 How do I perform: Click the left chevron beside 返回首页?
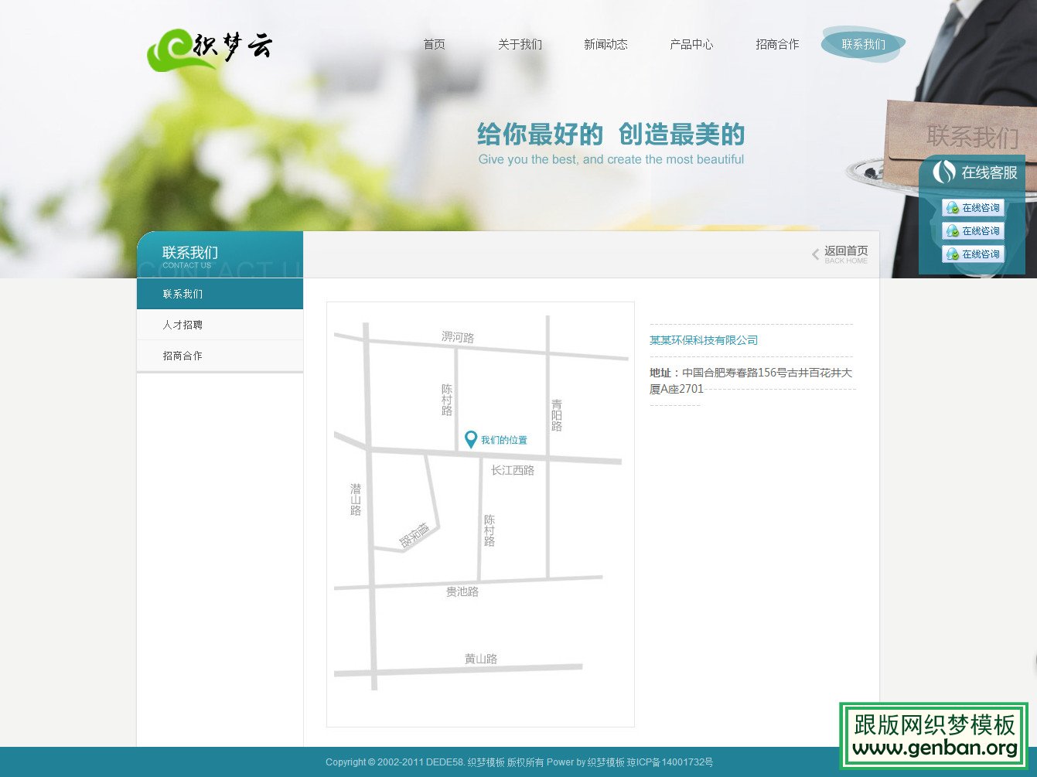click(x=815, y=254)
